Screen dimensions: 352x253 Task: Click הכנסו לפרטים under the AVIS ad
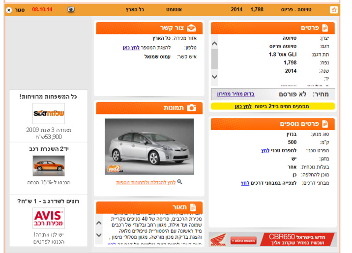[49, 242]
